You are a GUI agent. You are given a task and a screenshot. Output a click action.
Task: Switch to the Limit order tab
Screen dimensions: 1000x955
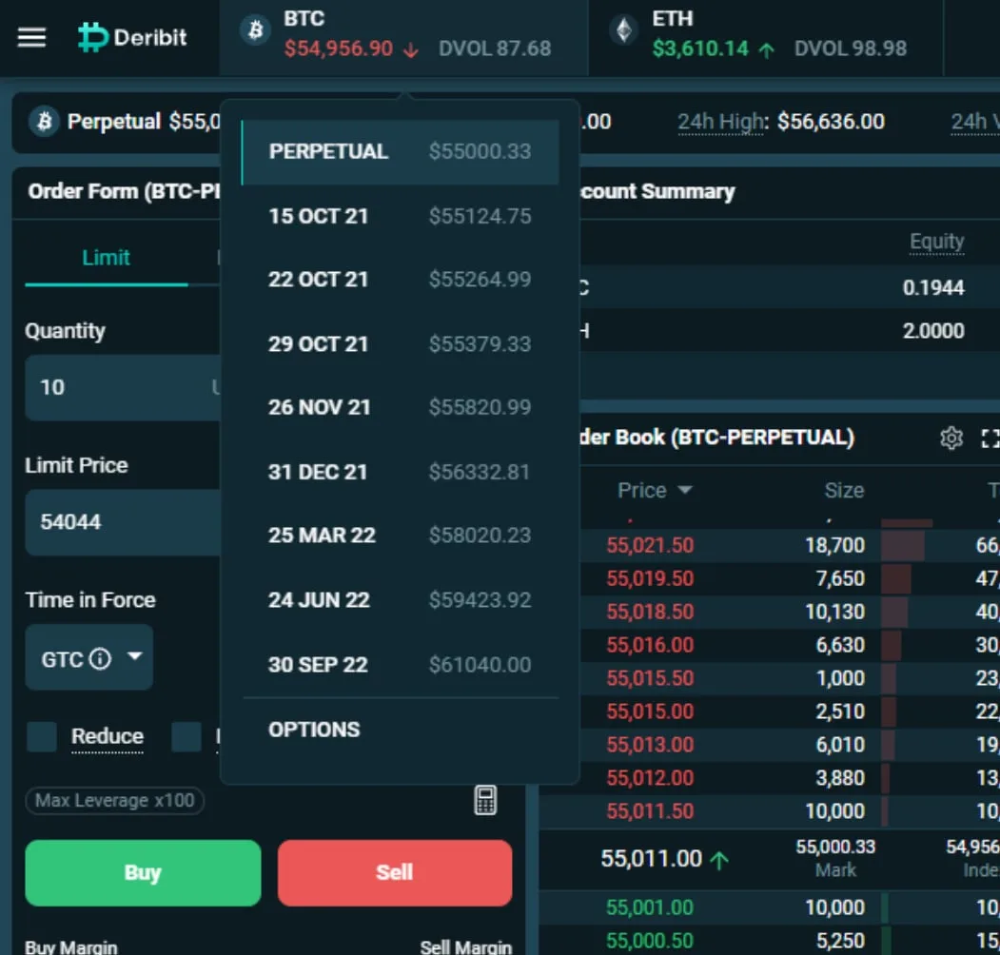coord(106,258)
